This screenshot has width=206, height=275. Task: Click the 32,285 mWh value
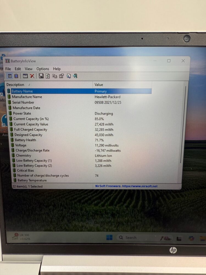point(104,130)
